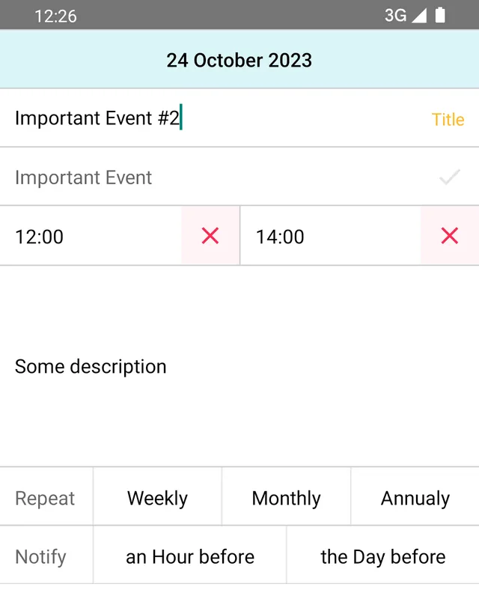
Task: Open the 12:00 start time picker
Action: pos(90,237)
